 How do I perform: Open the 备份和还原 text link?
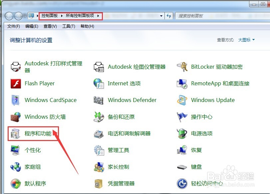[x=121, y=117]
